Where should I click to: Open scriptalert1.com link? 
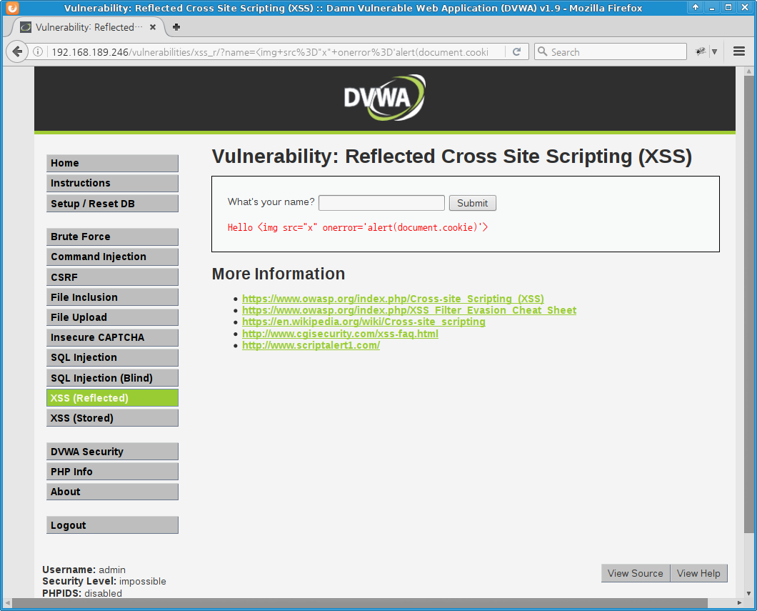pos(311,345)
